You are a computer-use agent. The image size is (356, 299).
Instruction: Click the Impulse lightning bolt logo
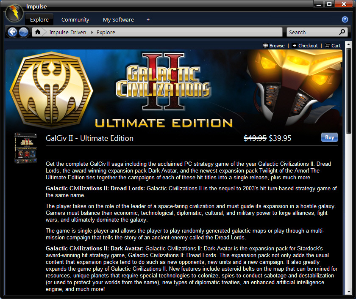pyautogui.click(x=14, y=13)
